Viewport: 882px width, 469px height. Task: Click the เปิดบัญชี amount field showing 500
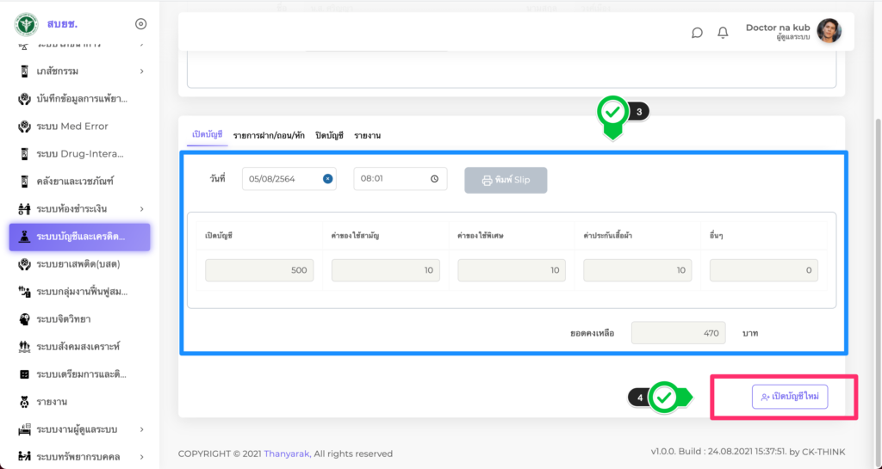click(x=259, y=270)
